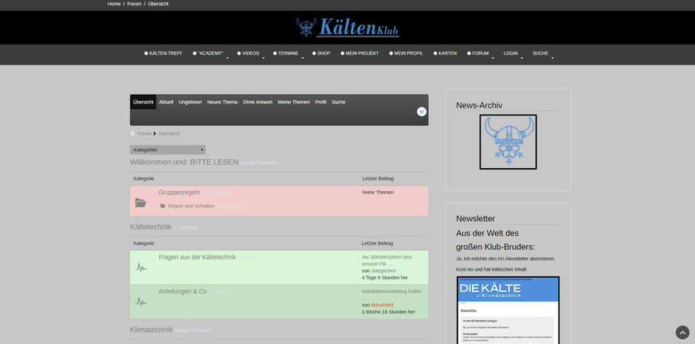Click the scroll-to-top arrow button
This screenshot has width=695, height=344.
click(682, 332)
